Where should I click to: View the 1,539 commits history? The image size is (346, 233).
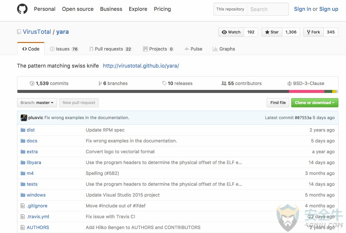[49, 83]
